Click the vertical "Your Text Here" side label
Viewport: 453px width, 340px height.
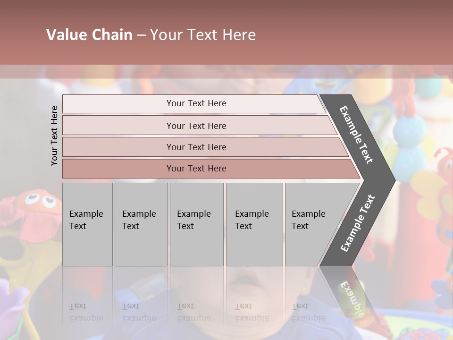(54, 136)
